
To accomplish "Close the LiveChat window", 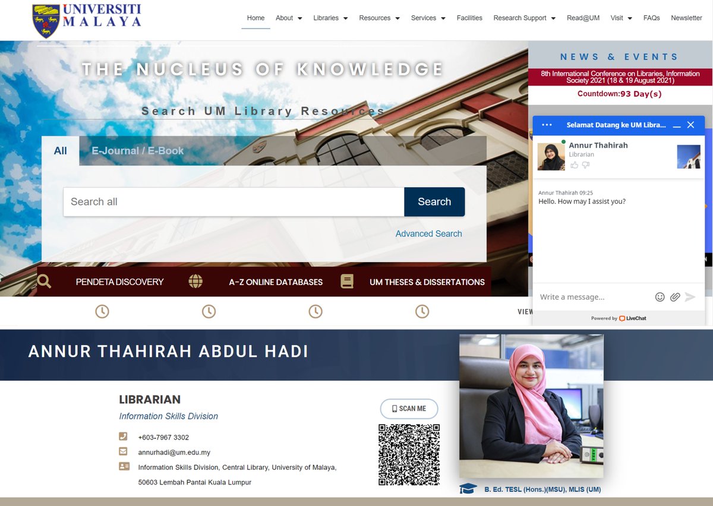I will coord(690,125).
